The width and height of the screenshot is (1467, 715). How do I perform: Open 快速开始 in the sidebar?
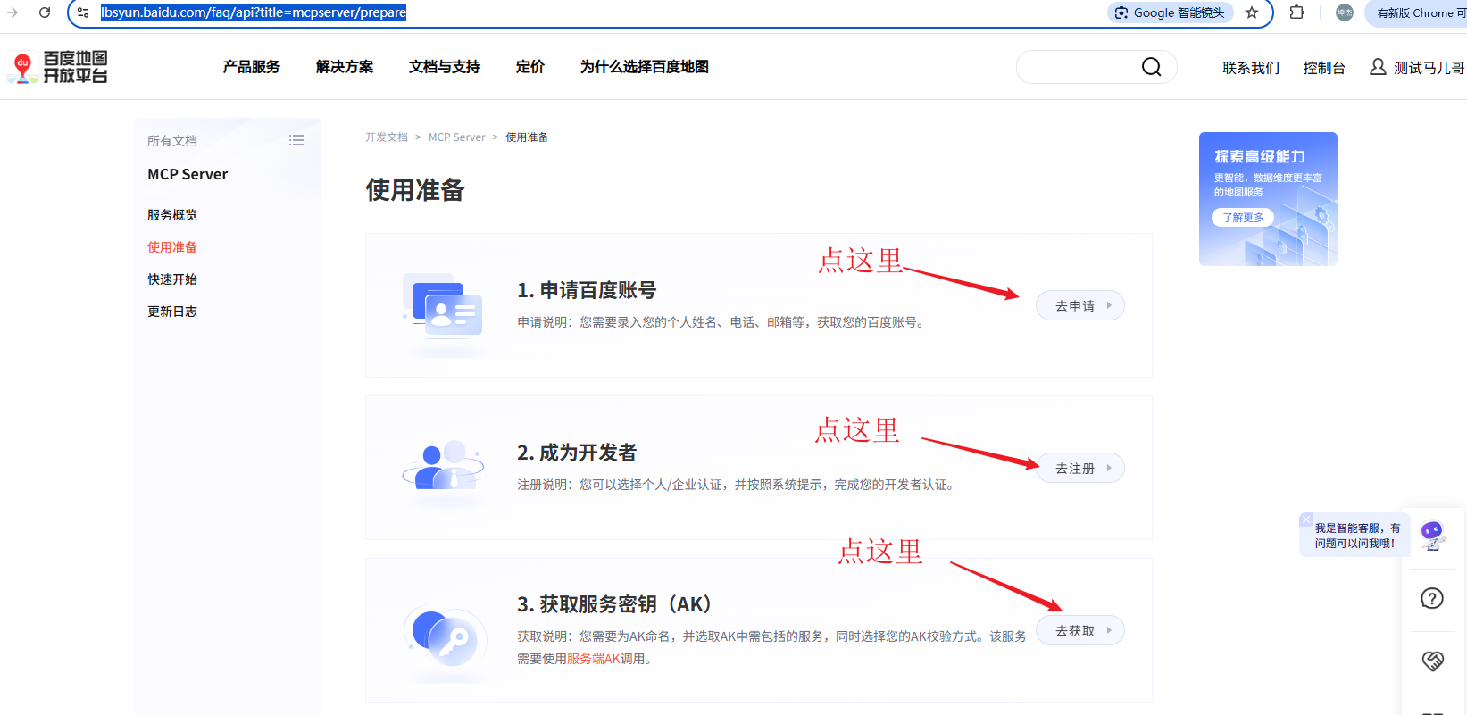pyautogui.click(x=172, y=279)
